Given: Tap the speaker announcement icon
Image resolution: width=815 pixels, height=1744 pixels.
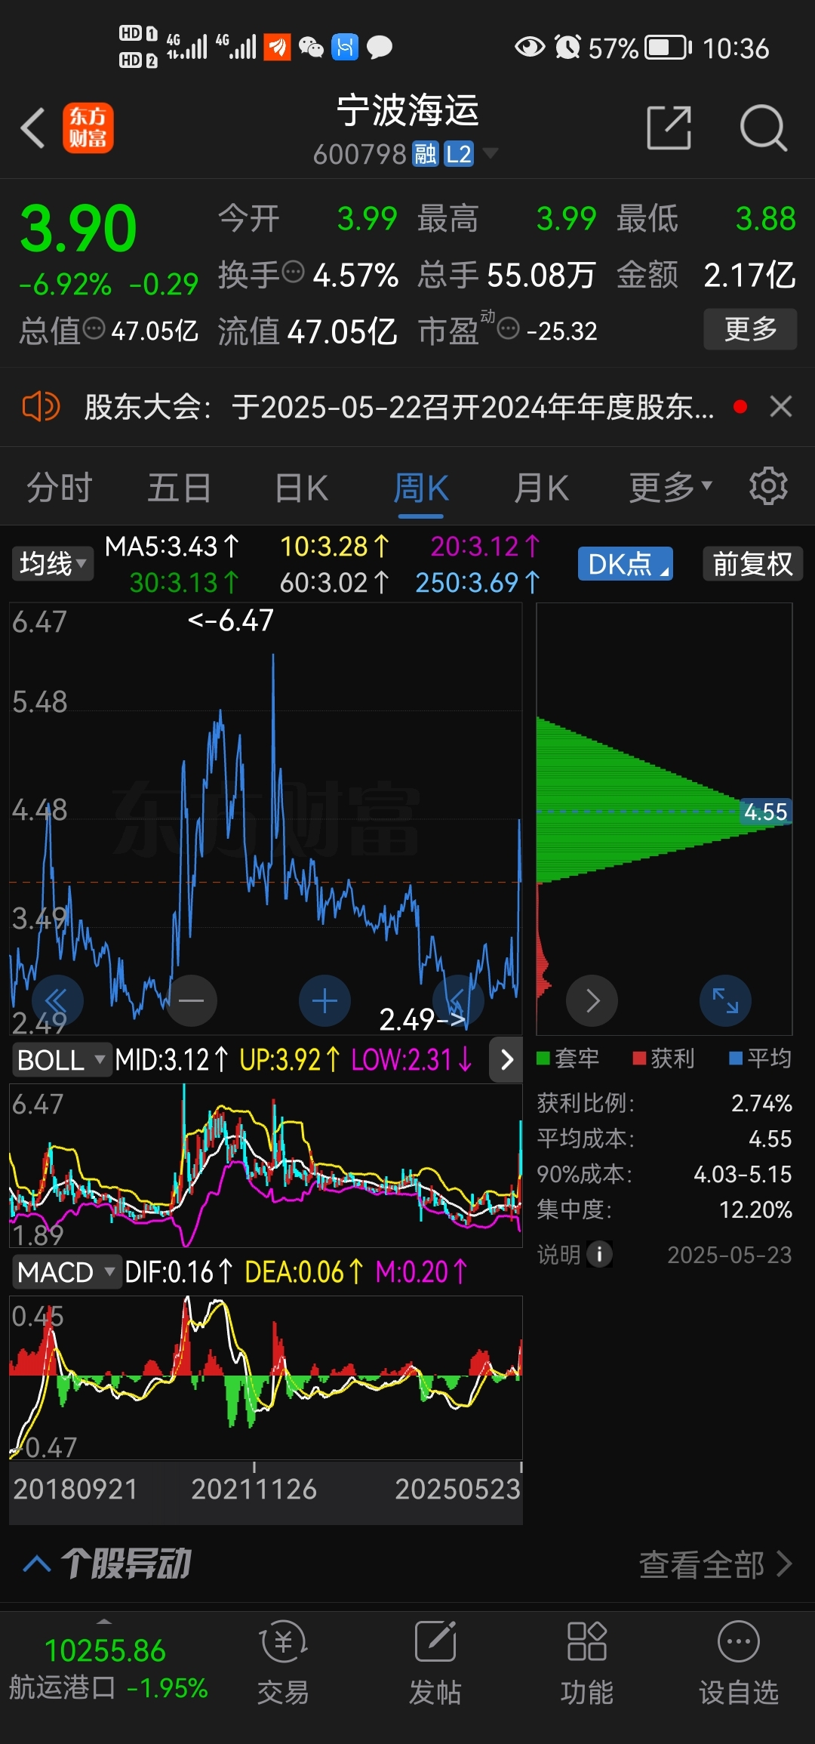Looking at the screenshot, I should point(41,407).
